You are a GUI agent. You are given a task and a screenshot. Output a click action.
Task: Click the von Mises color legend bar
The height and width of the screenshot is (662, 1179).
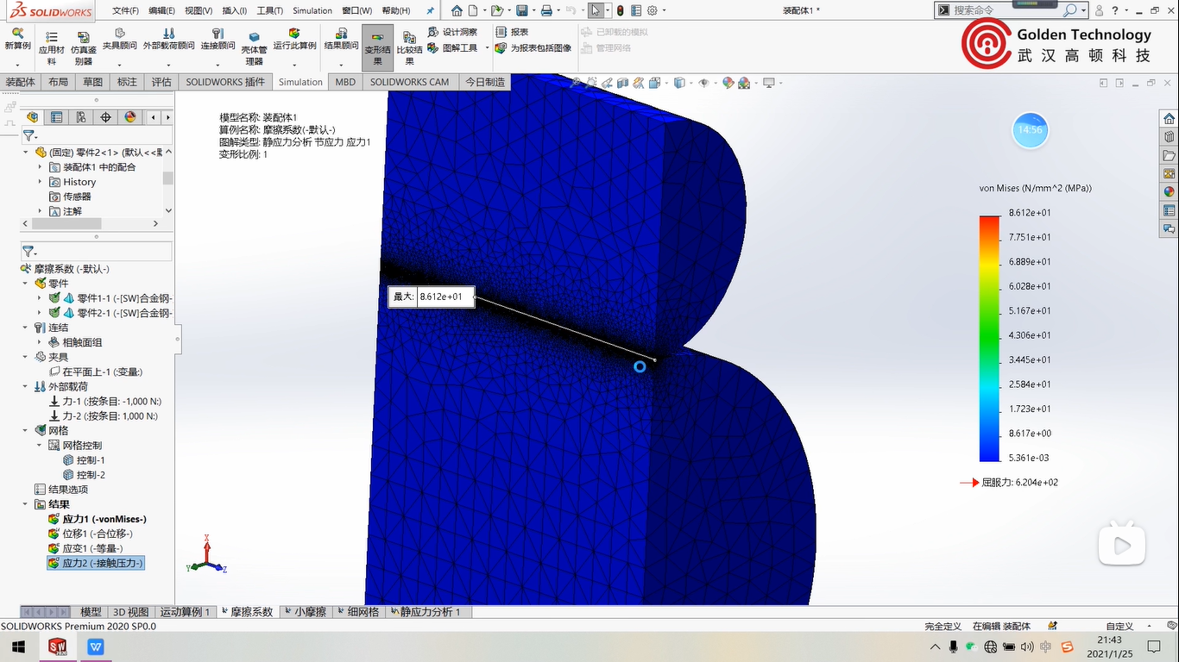pyautogui.click(x=988, y=338)
